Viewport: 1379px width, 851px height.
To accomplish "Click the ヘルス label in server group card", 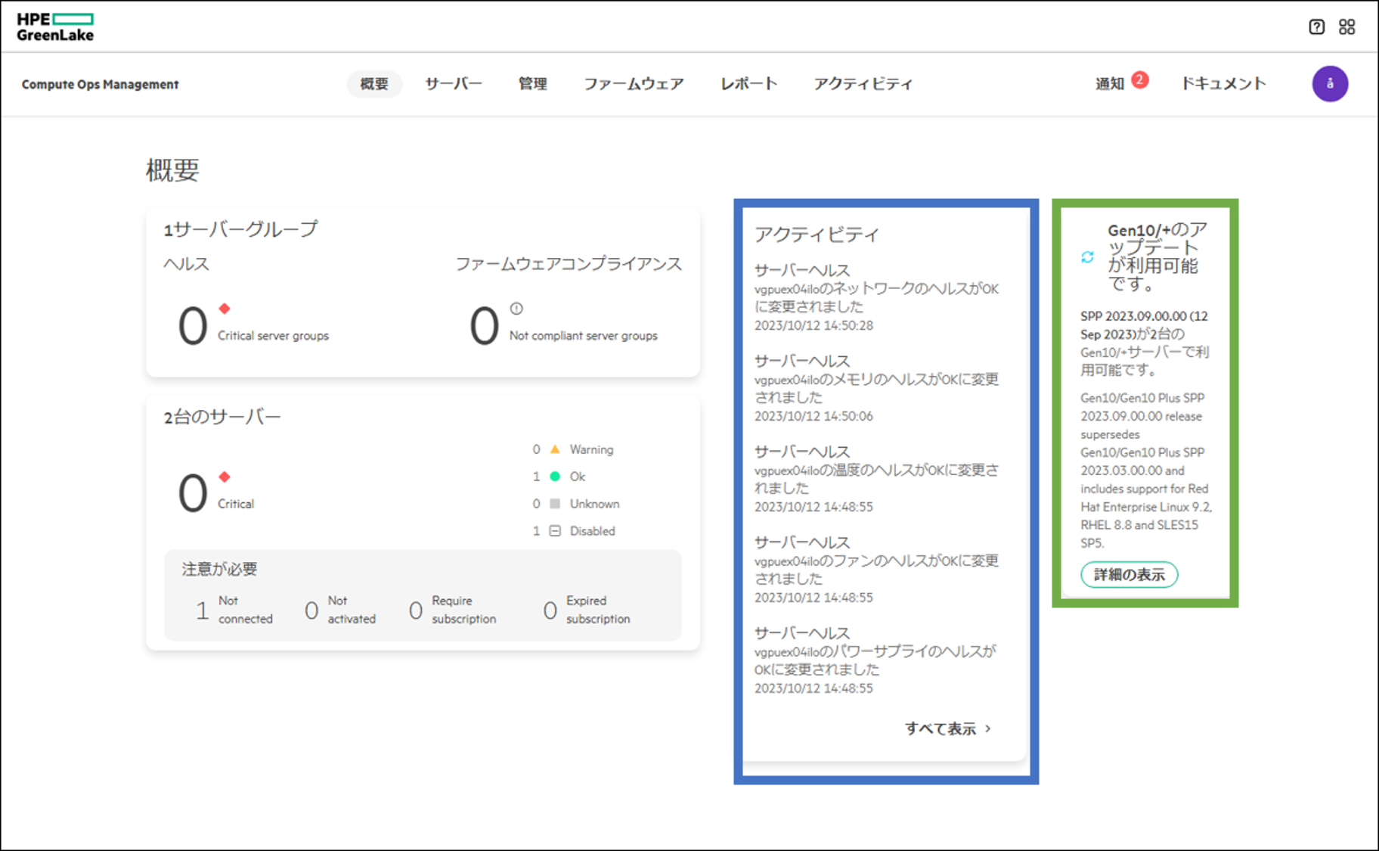I will tap(186, 264).
